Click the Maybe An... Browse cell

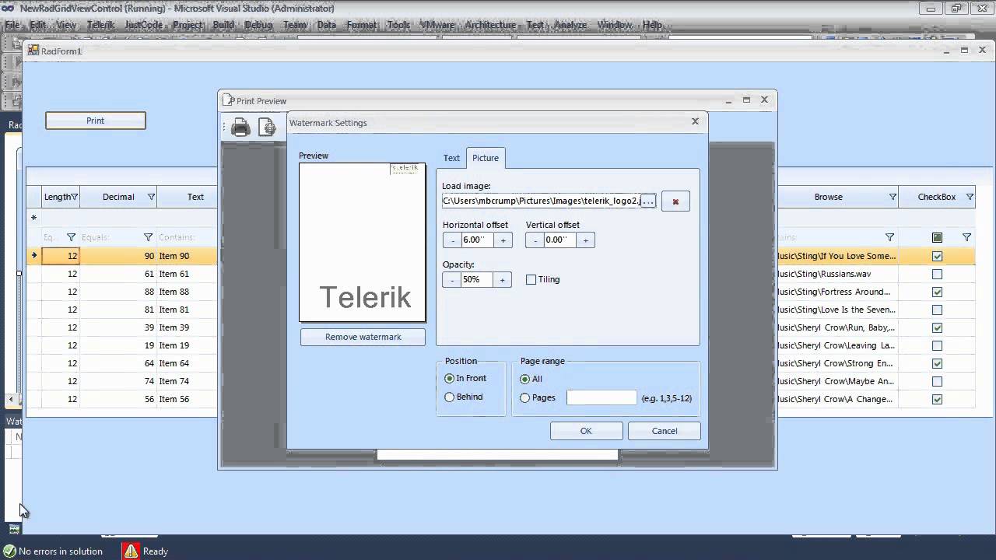(x=837, y=381)
